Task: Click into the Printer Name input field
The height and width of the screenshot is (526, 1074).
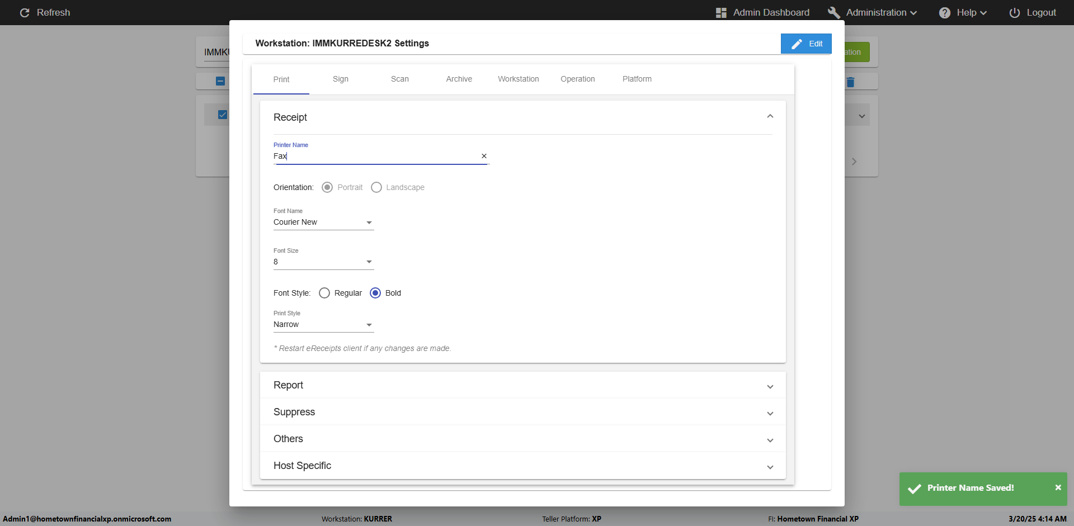Action: coord(375,157)
